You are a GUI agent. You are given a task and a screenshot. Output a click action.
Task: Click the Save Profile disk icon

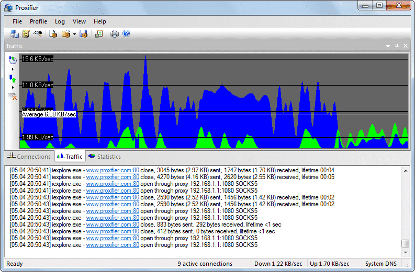83,34
